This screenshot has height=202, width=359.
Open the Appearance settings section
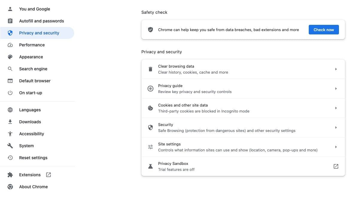click(31, 57)
